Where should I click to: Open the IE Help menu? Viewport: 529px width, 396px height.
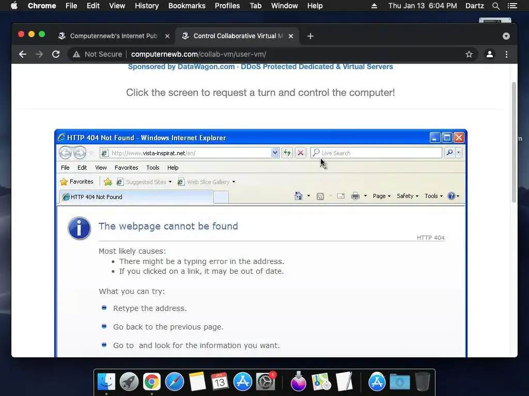173,168
